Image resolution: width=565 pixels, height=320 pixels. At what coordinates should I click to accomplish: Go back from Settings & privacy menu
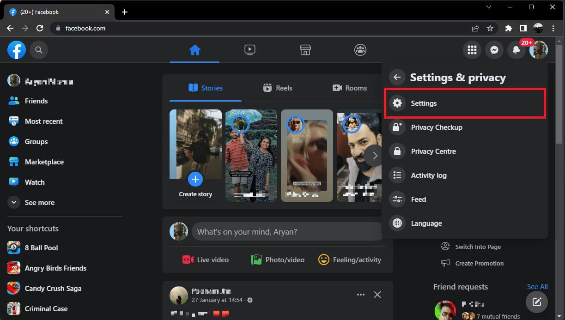(397, 78)
